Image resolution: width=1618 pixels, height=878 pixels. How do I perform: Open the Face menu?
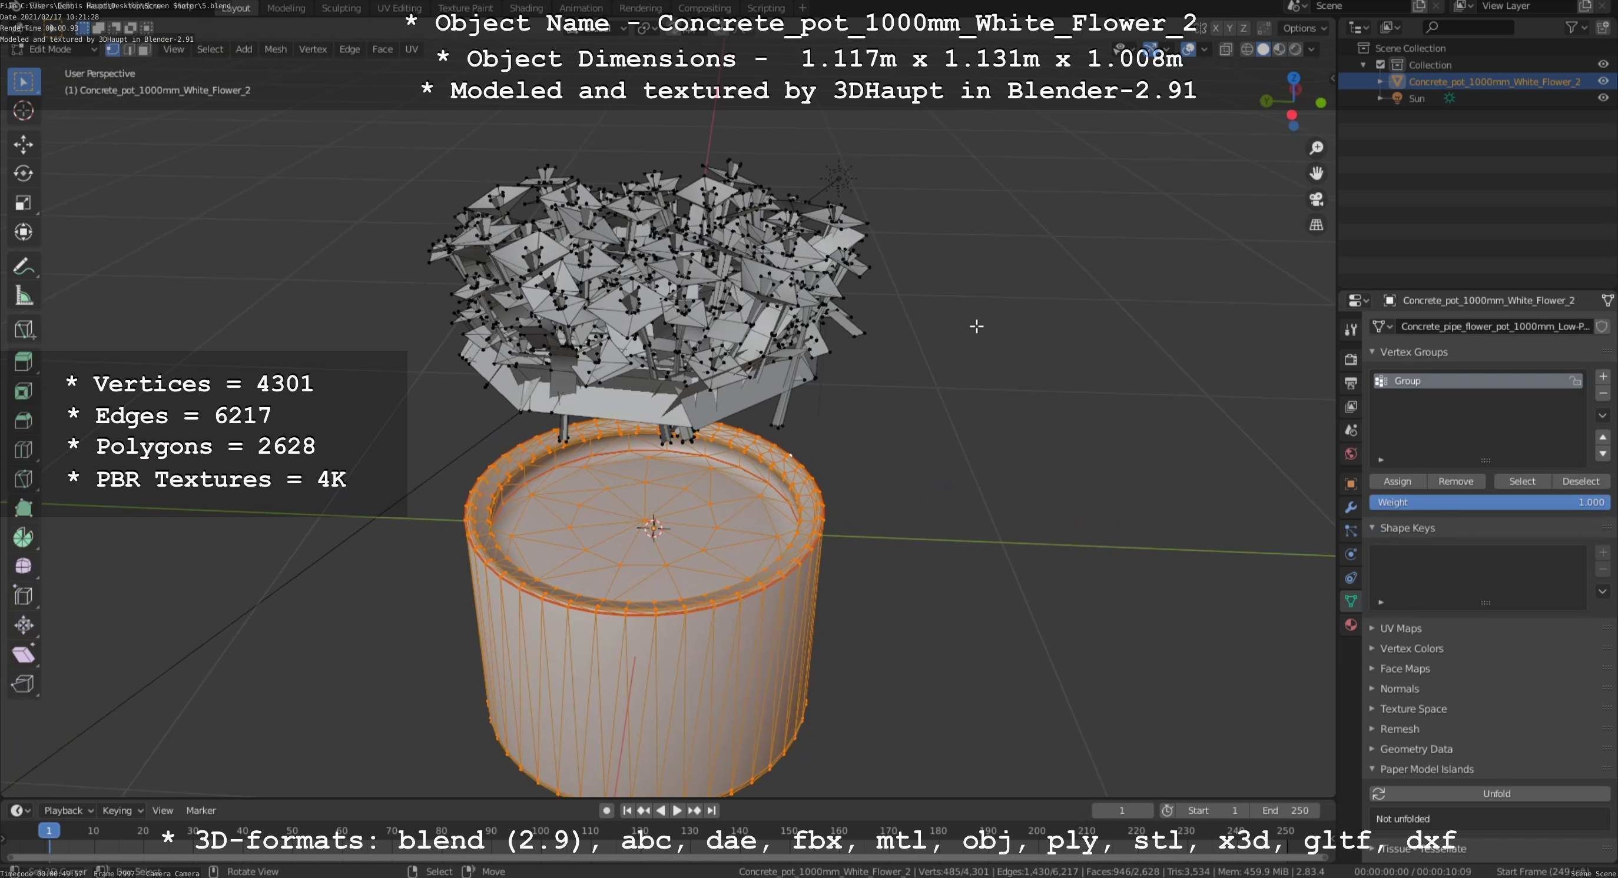pyautogui.click(x=383, y=49)
